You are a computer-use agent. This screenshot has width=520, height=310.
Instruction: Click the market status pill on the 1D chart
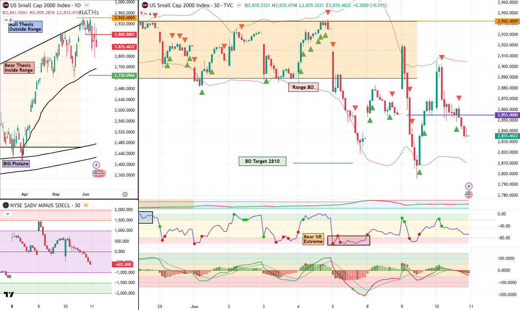click(87, 5)
